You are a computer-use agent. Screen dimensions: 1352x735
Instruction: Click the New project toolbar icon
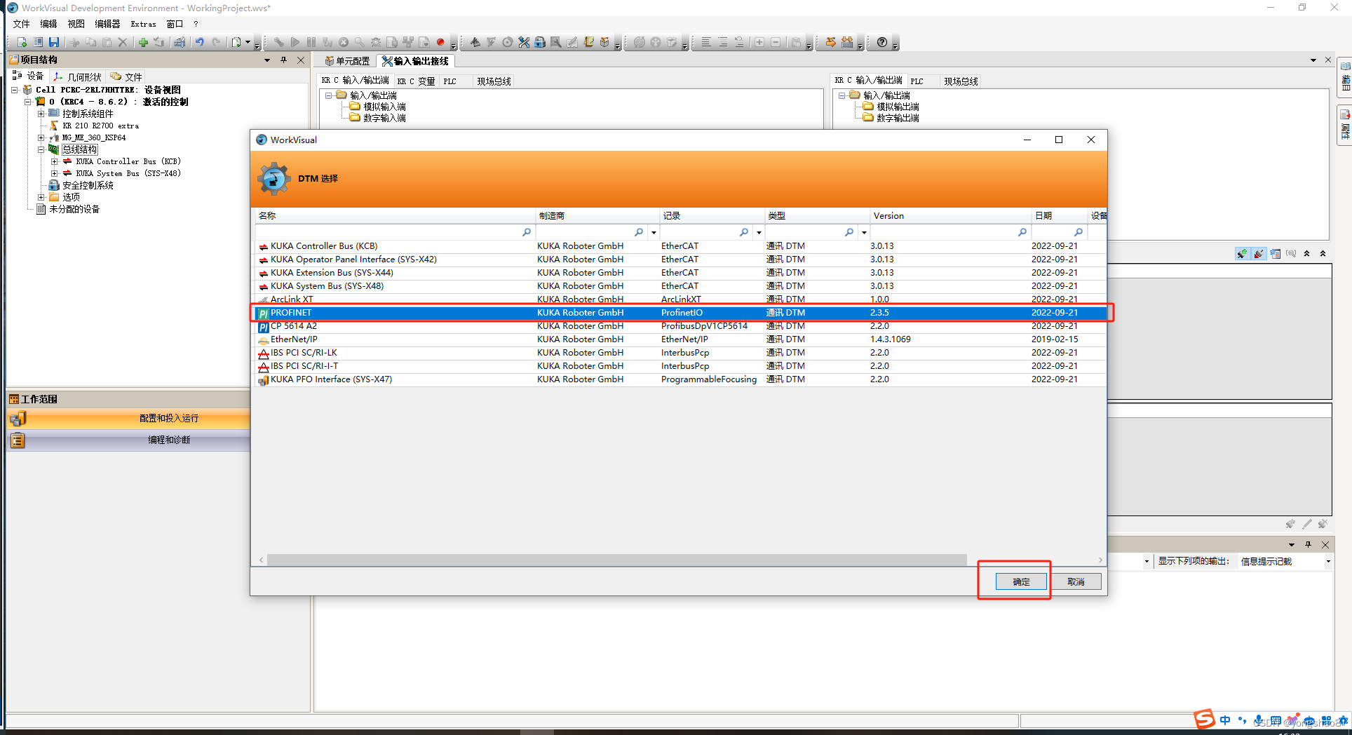(x=22, y=42)
